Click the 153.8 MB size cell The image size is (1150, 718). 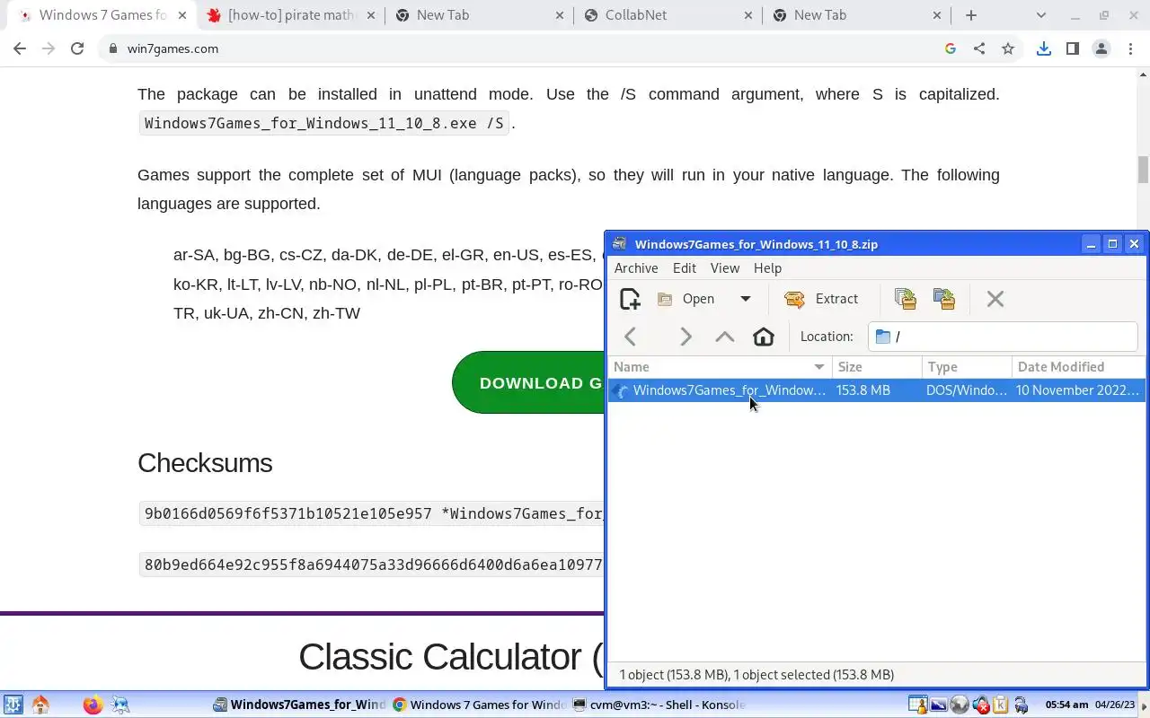click(863, 390)
